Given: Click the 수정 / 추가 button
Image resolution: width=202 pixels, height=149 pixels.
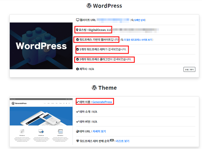Looking at the screenshot, I should pos(189,70).
